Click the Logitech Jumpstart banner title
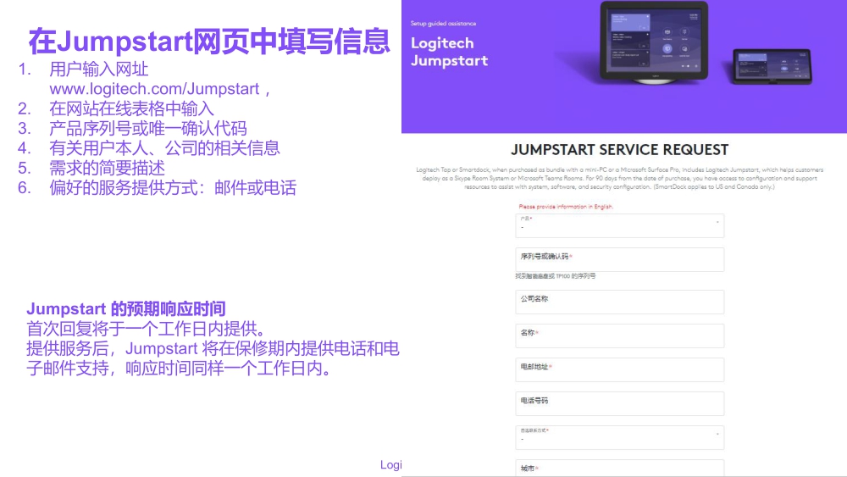 tap(450, 52)
